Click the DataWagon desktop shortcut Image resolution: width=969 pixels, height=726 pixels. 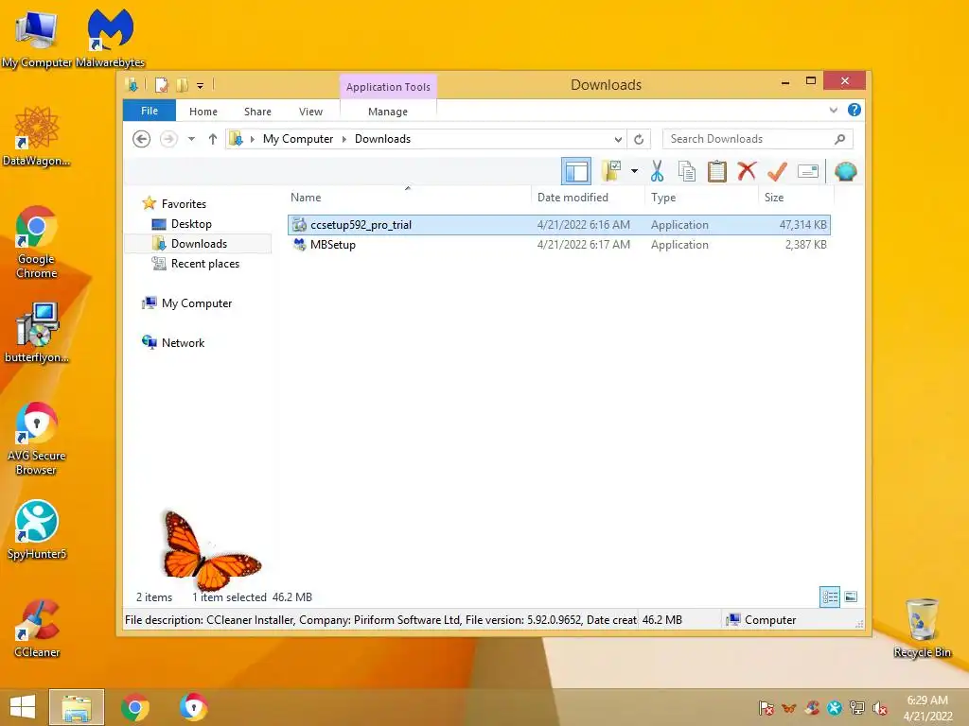[x=37, y=136]
